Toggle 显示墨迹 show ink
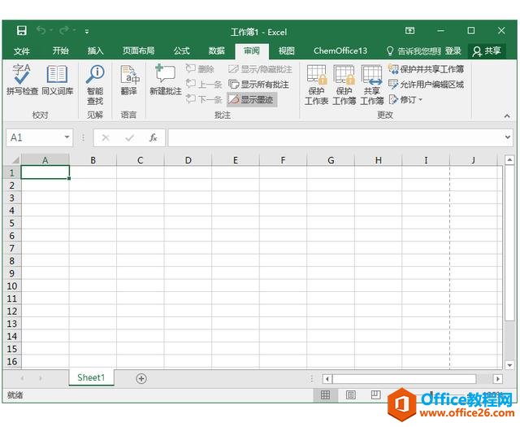 [x=251, y=99]
